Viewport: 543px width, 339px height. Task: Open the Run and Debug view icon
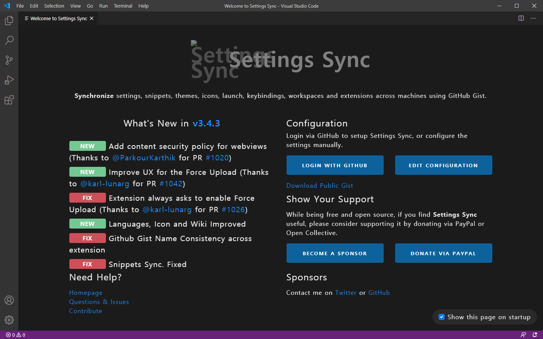(x=9, y=80)
